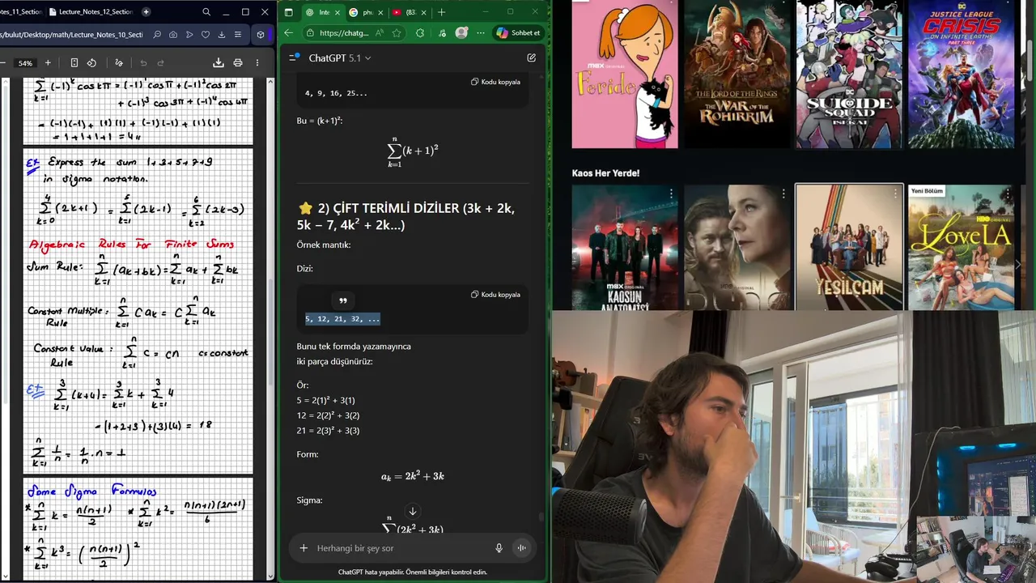Open Copilot Sohbet et button
1036x583 pixels.
pos(518,33)
